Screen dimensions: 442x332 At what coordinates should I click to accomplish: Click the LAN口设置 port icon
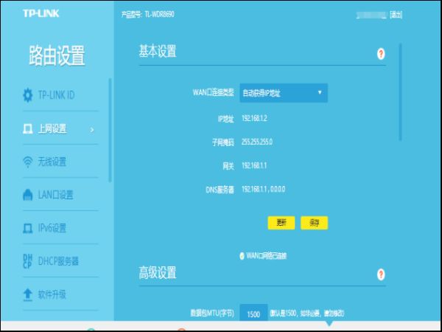click(x=28, y=195)
